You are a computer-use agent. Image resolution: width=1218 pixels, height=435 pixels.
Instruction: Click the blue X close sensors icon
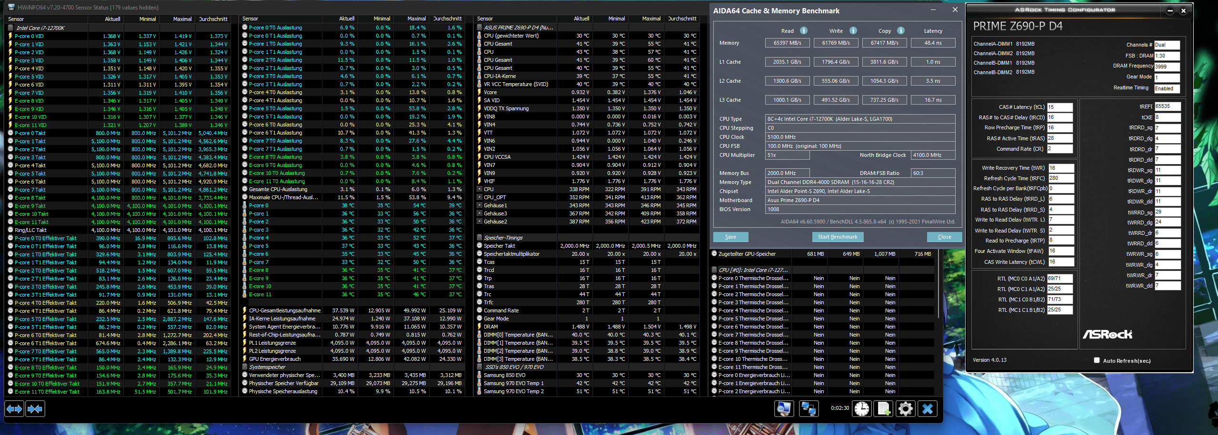(928, 408)
